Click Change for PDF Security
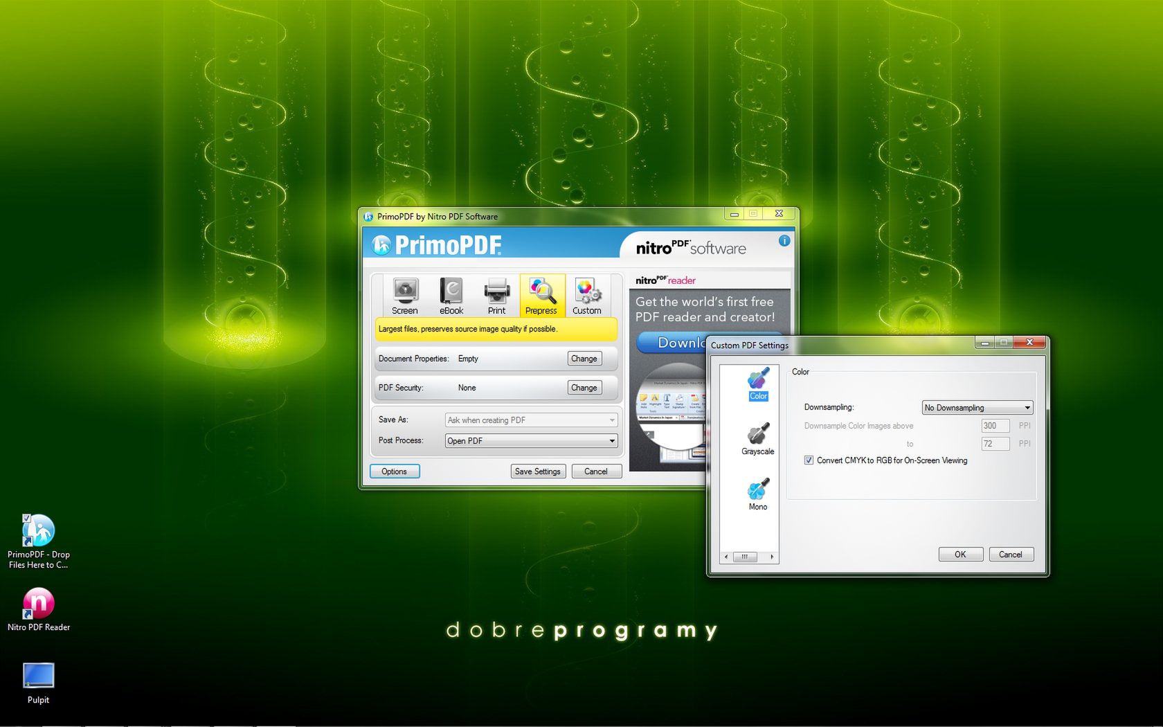1163x727 pixels. coord(584,388)
